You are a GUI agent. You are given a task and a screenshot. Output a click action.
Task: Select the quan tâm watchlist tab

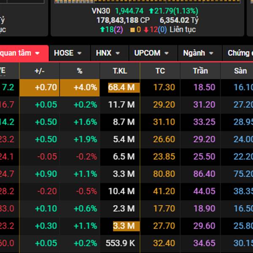coord(20,53)
